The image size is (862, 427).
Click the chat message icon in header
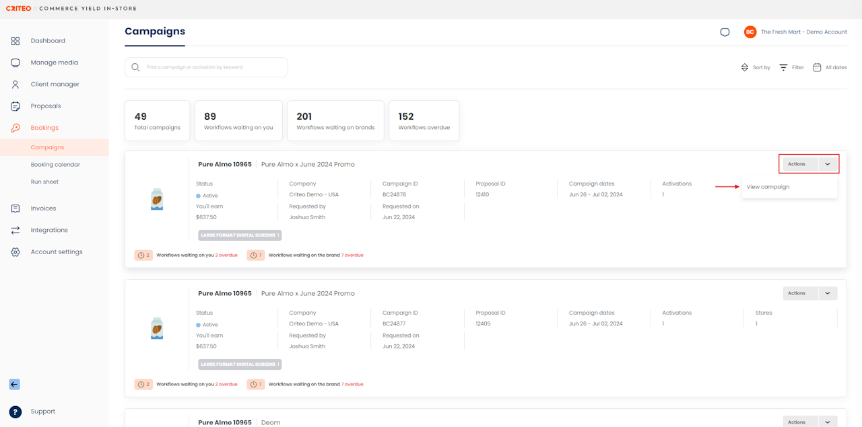pos(725,32)
